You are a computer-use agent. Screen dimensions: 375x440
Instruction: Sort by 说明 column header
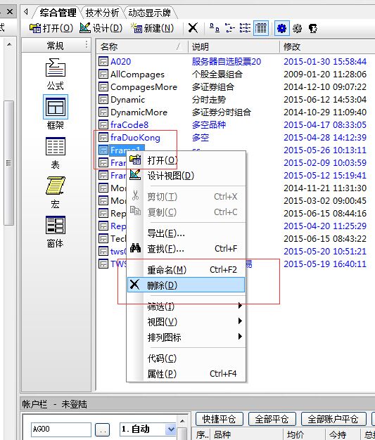[234, 46]
